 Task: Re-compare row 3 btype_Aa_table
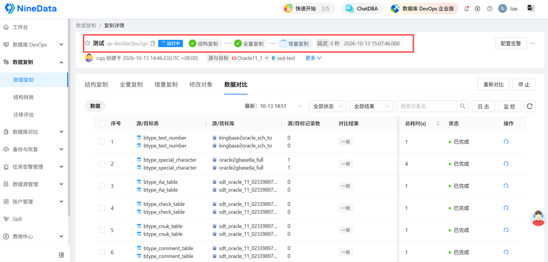(506, 186)
